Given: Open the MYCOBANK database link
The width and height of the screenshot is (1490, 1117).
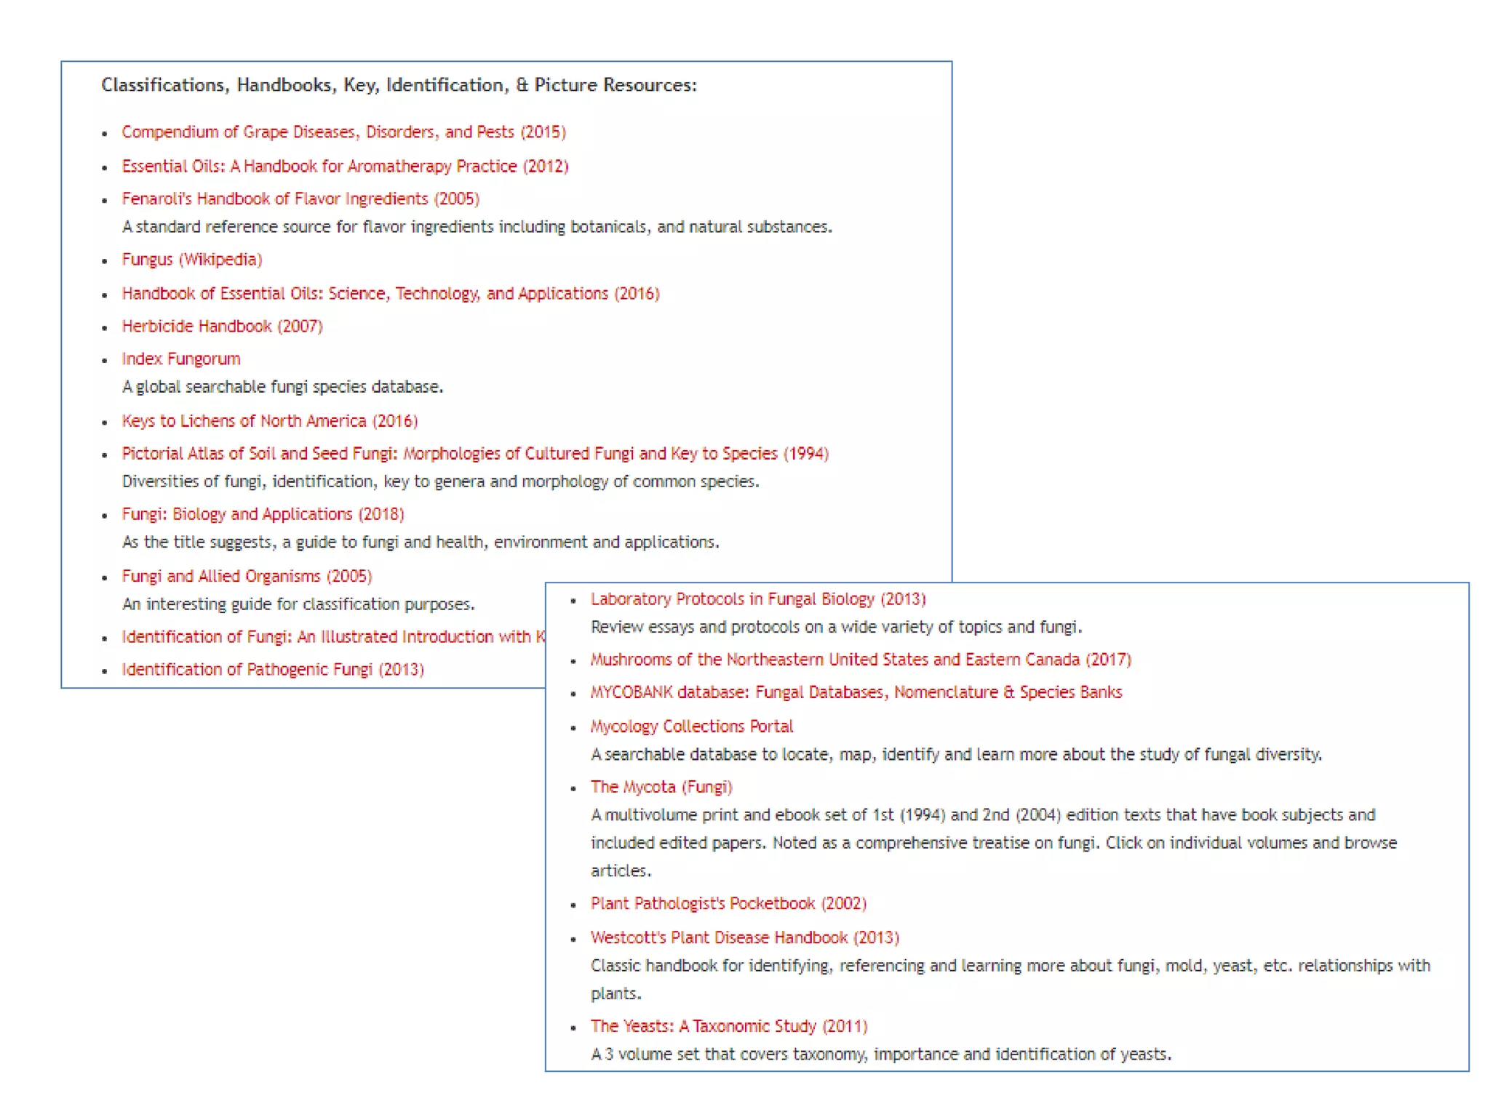Looking at the screenshot, I should coord(856,692).
